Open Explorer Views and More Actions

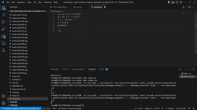click(x=44, y=7)
